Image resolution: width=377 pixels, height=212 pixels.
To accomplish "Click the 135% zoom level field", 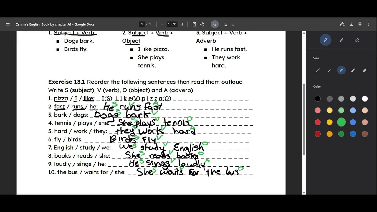I will (x=172, y=24).
